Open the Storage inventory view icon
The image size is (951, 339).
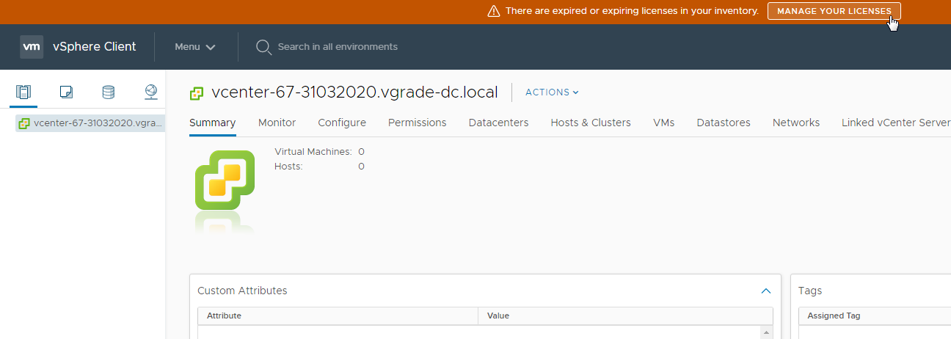pyautogui.click(x=108, y=92)
